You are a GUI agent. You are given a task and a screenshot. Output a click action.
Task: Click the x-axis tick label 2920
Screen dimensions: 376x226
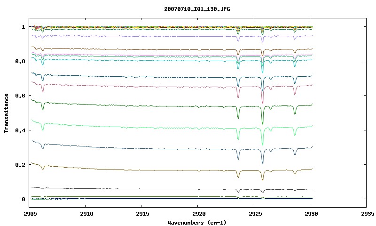pyautogui.click(x=199, y=214)
